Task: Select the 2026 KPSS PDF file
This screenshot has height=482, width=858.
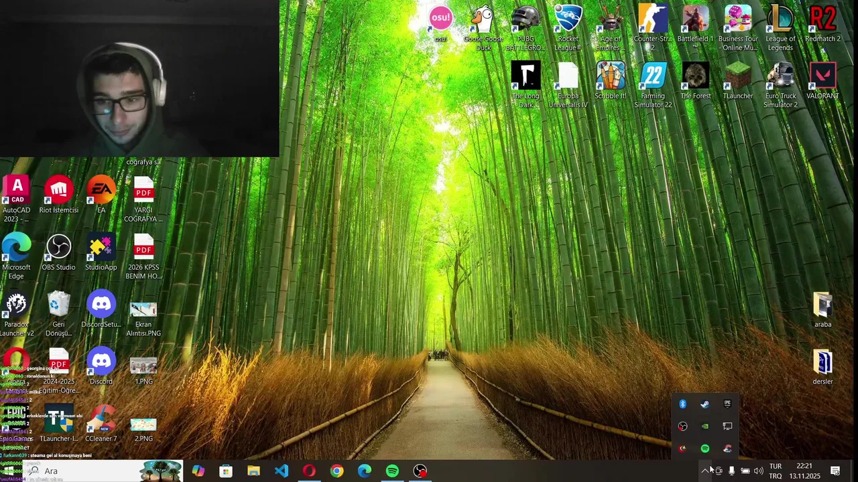Action: [143, 257]
